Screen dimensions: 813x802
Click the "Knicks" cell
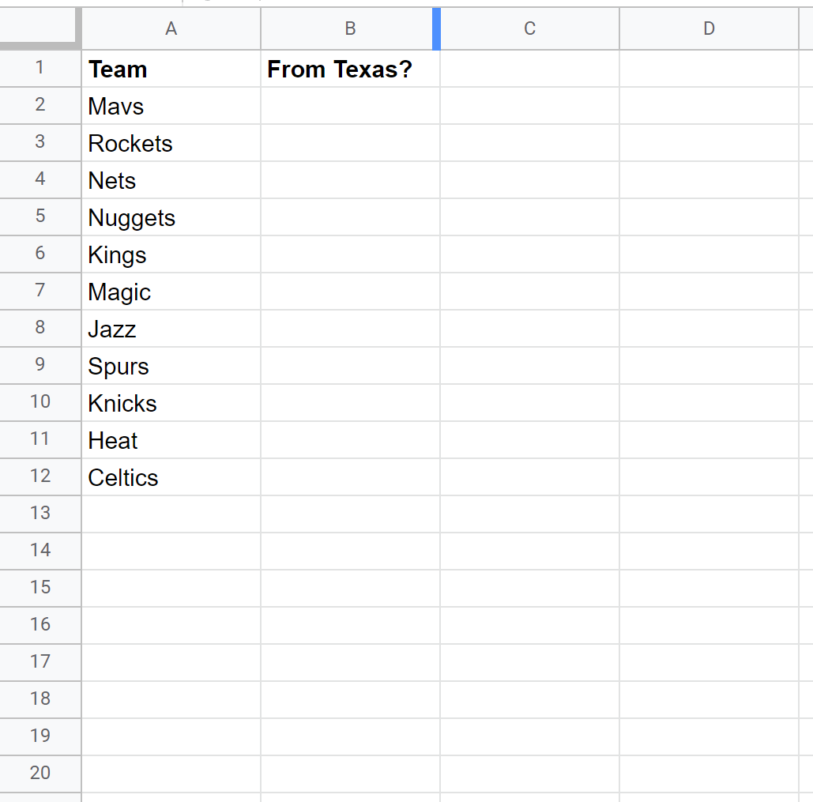point(171,404)
